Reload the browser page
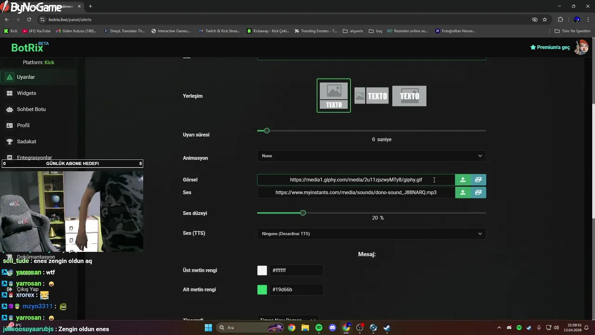595x335 pixels. (x=29, y=20)
